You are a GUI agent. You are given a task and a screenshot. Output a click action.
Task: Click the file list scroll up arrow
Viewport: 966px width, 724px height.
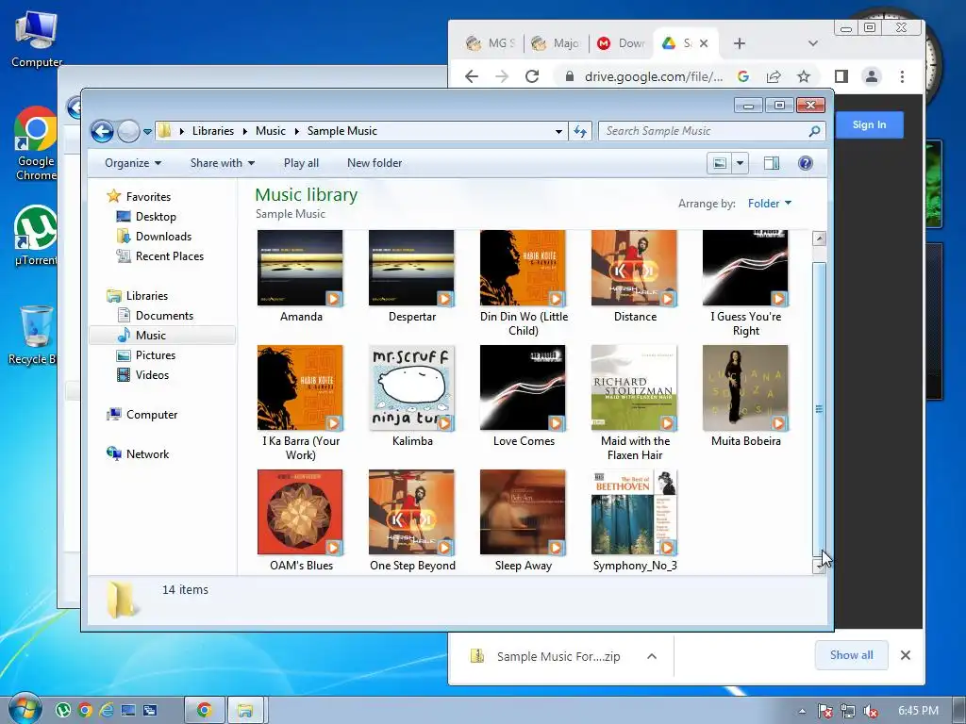pos(819,239)
